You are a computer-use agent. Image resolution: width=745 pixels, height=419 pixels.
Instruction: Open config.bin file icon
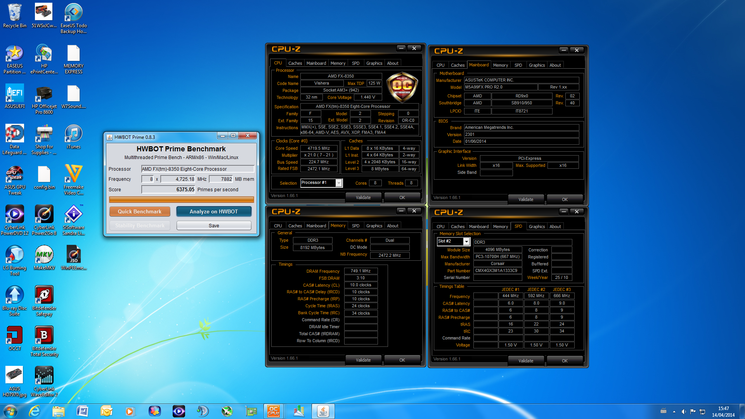[44, 177]
